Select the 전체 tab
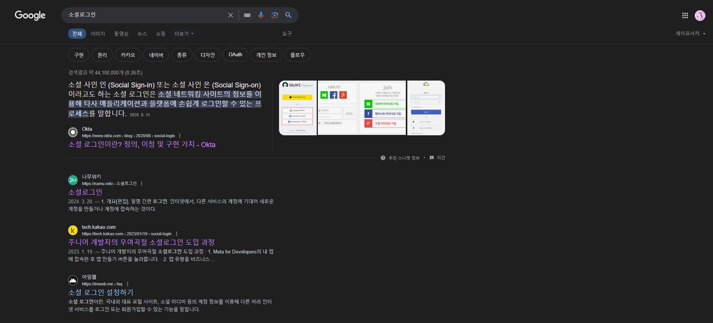This screenshot has width=713, height=323. 77,34
